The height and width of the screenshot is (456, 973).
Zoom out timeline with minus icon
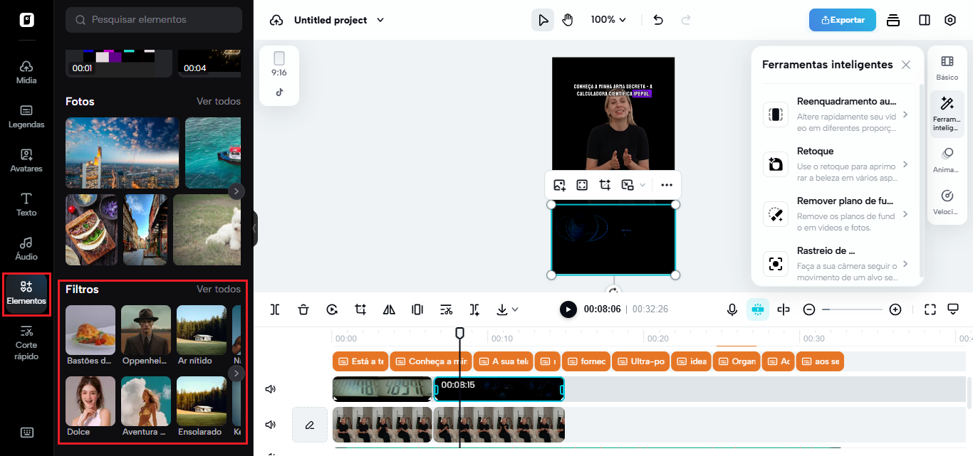[809, 309]
